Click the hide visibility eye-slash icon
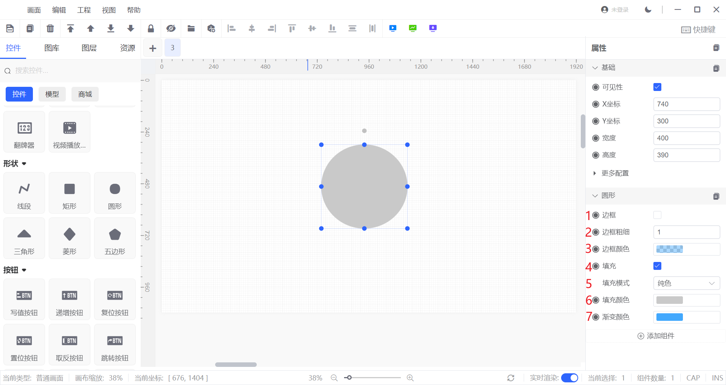Screen dimensions: 726x385 [x=171, y=28]
